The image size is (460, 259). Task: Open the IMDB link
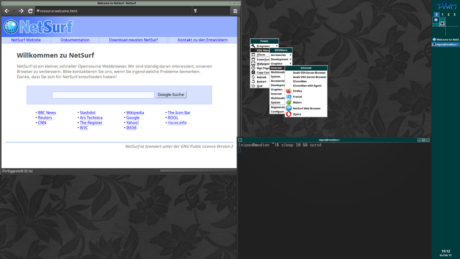131,127
